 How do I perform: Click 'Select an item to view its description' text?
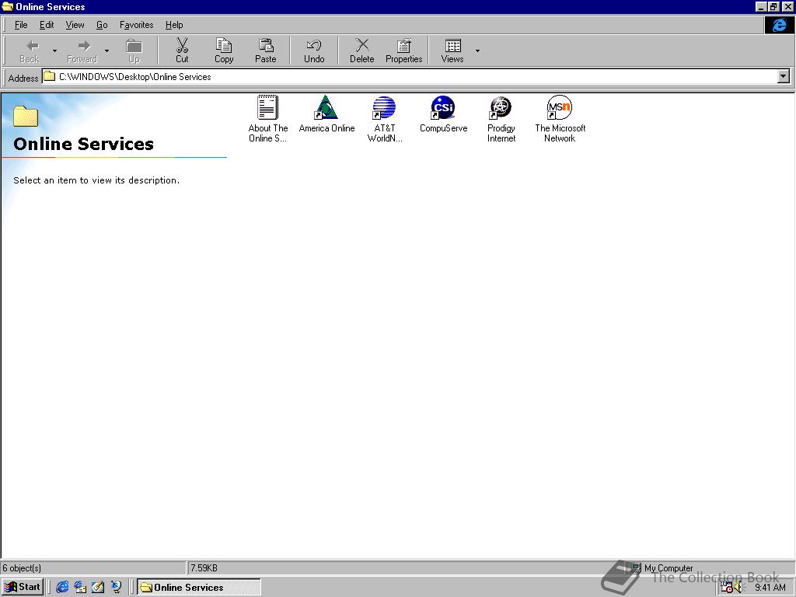click(96, 180)
